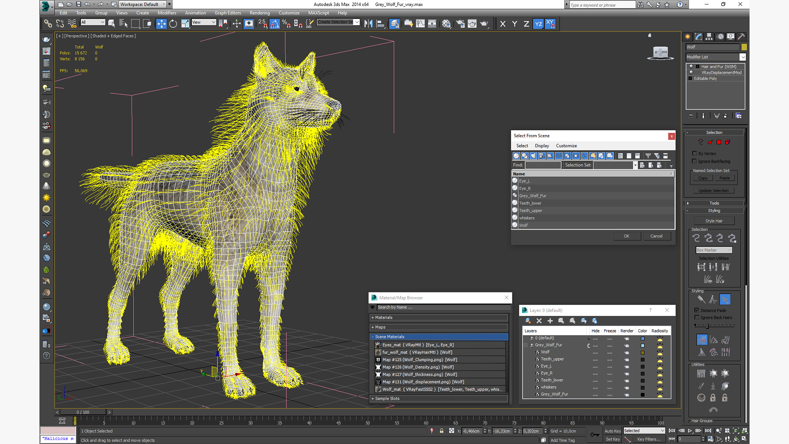Click the Wolf object color swatch
This screenshot has width=789, height=444.
(x=744, y=47)
